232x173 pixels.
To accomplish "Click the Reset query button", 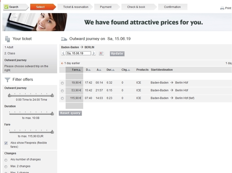I will point(70,113).
